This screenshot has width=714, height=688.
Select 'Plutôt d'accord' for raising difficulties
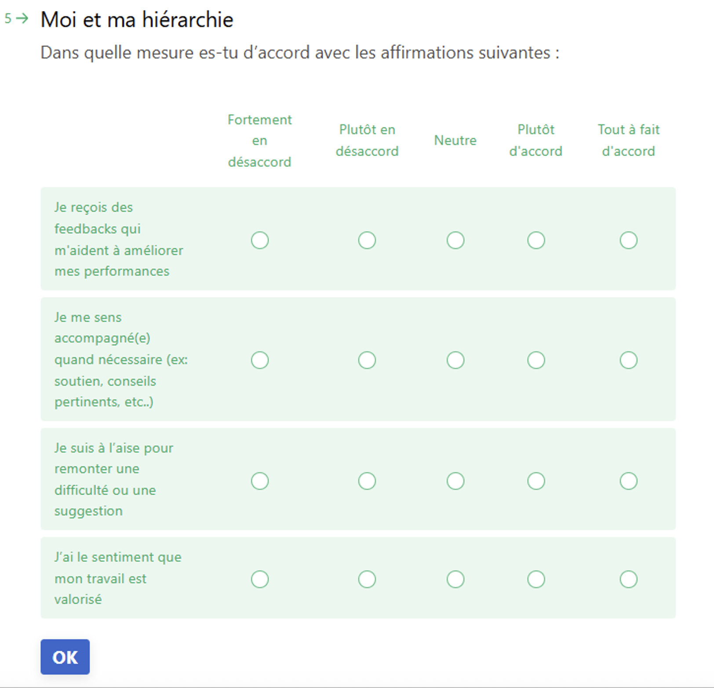[535, 481]
